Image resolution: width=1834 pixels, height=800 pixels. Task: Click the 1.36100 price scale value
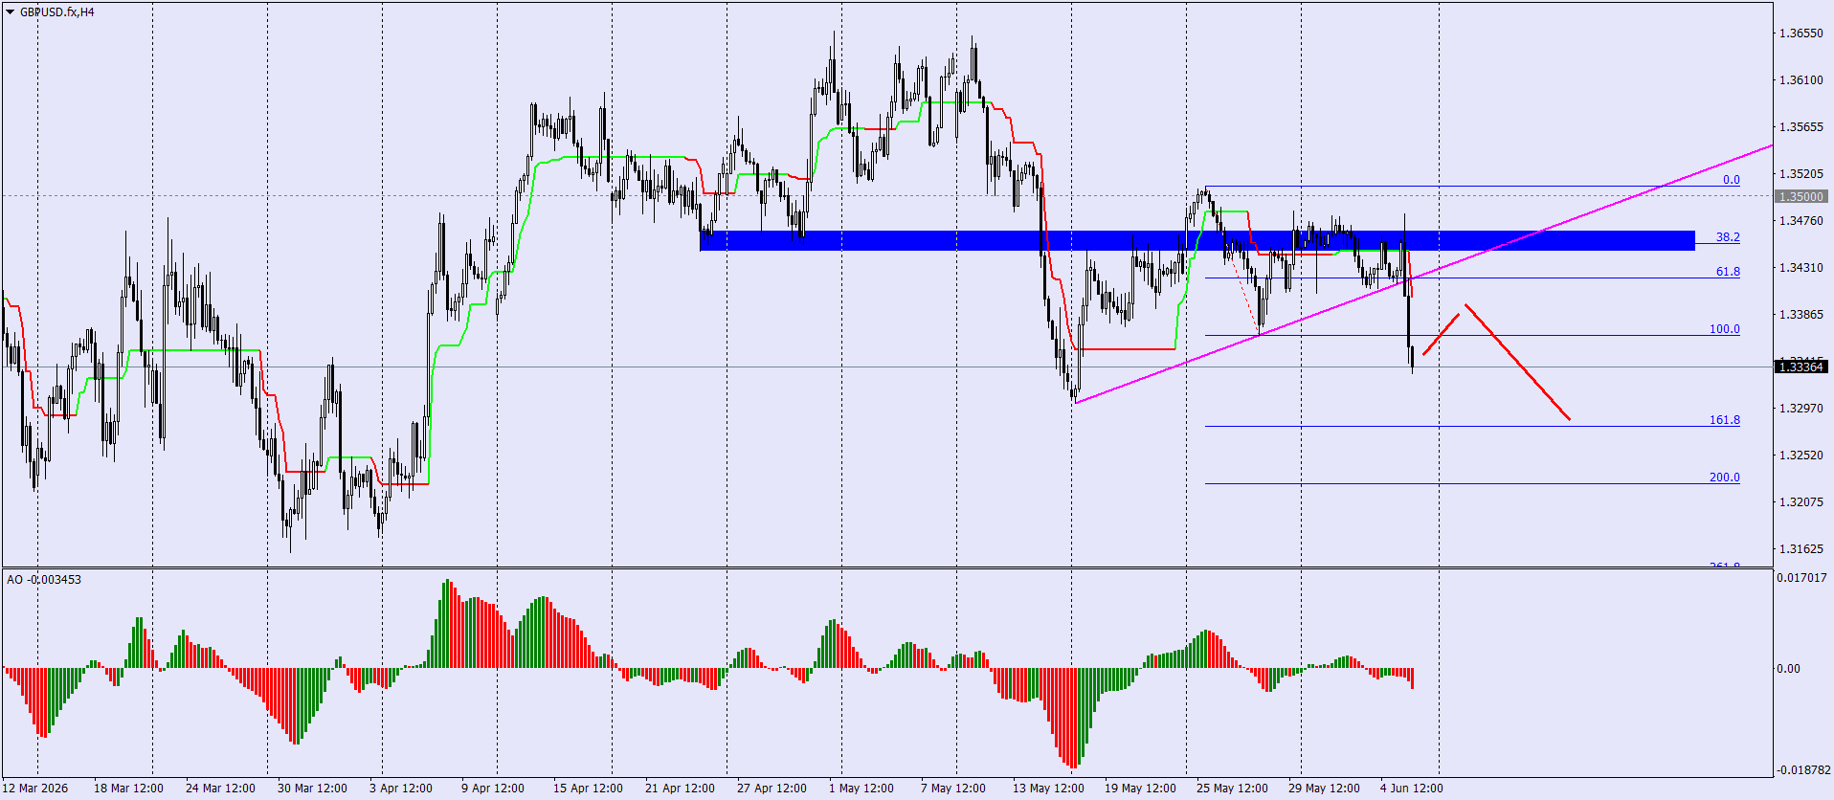click(x=1801, y=80)
